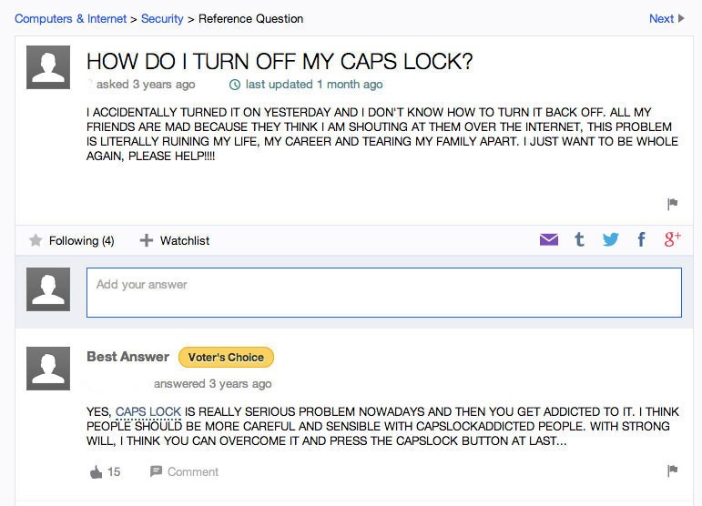Share question on Google Plus
This screenshot has height=506, width=702.
pos(673,240)
